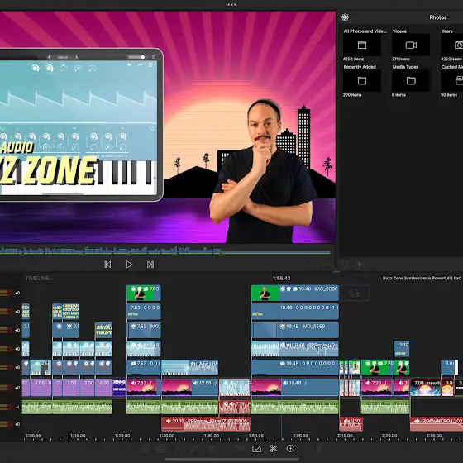Click the preview video frame

[x=167, y=127]
